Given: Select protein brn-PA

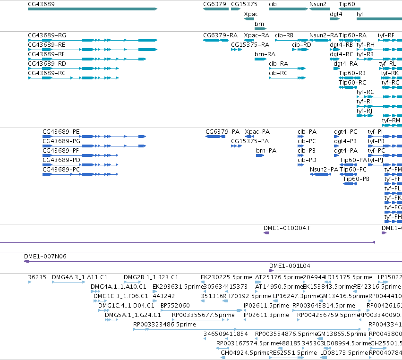Looking at the screenshot, I should click(260, 155).
